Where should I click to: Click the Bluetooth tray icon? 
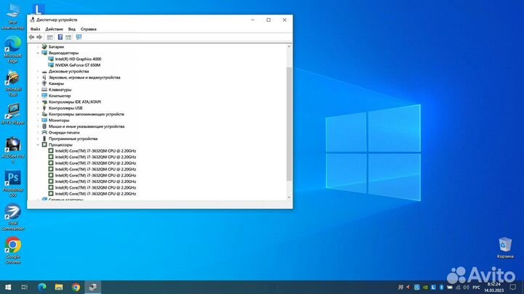[x=442, y=287]
